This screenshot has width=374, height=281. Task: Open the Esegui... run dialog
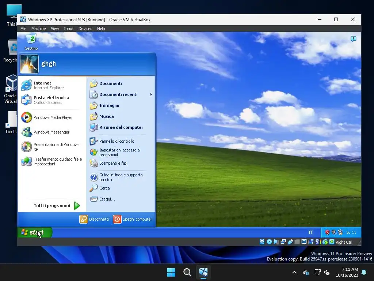121,199
